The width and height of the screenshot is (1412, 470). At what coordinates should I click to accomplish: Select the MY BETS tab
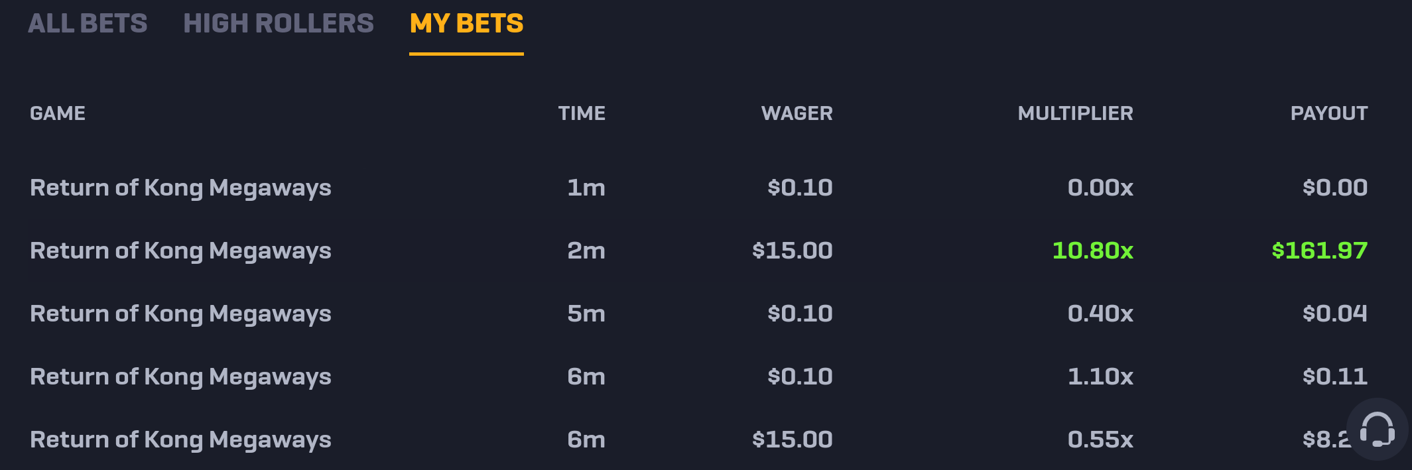[466, 23]
